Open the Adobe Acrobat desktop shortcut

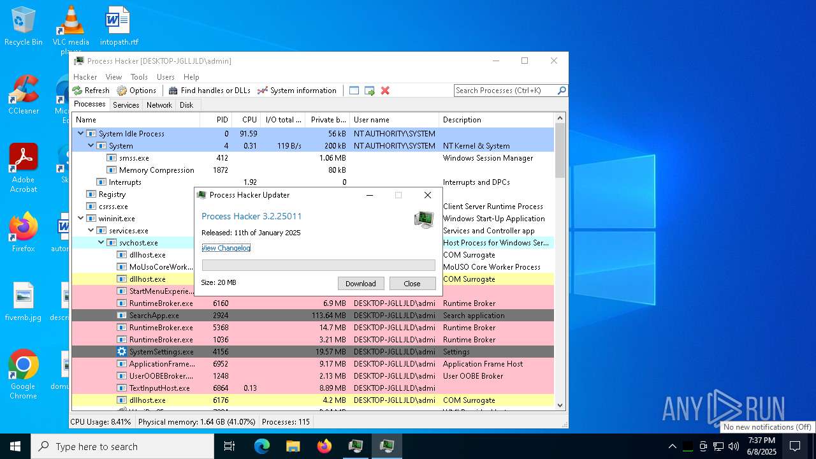pos(24,168)
